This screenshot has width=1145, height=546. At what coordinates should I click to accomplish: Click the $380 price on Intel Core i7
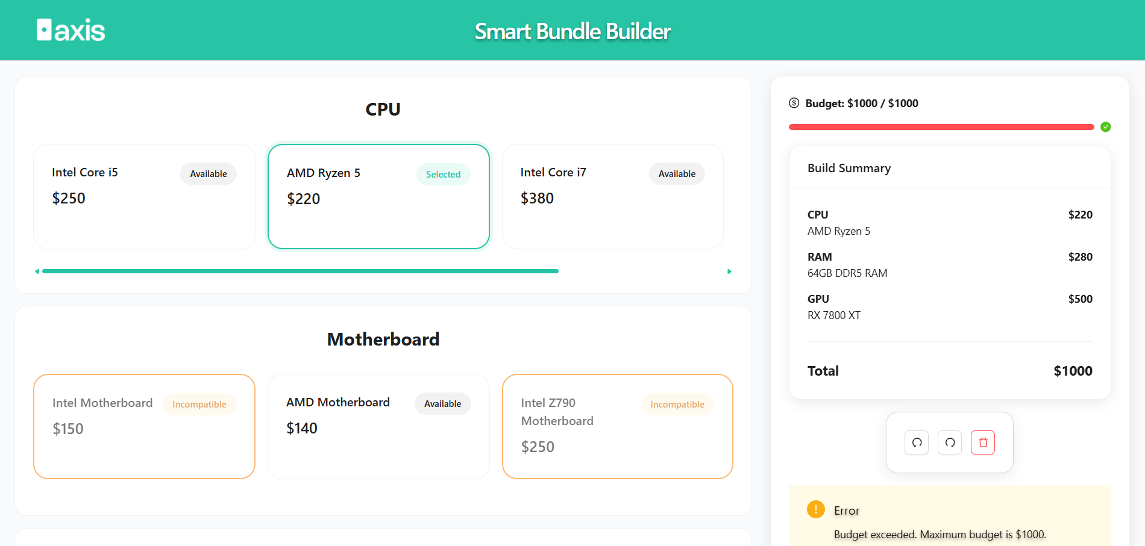[537, 198]
